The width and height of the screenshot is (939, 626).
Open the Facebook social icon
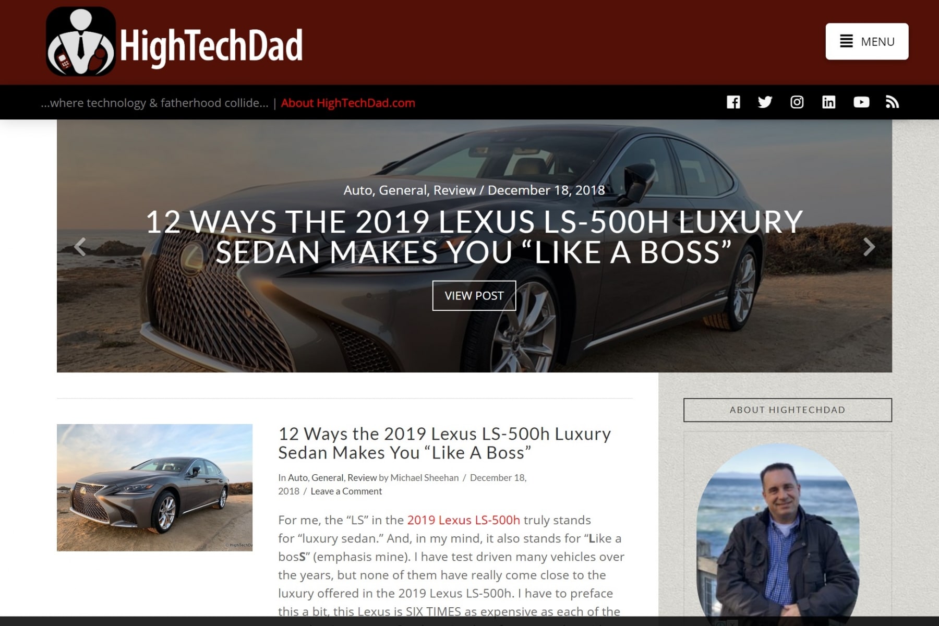pos(733,102)
